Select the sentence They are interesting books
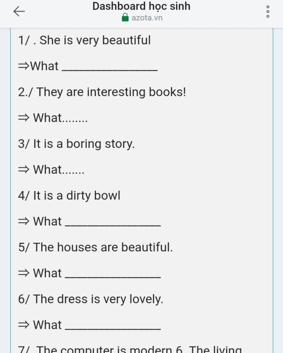The image size is (283, 353). (111, 92)
